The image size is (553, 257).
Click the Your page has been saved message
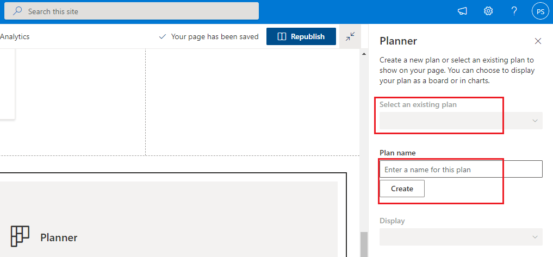point(215,37)
